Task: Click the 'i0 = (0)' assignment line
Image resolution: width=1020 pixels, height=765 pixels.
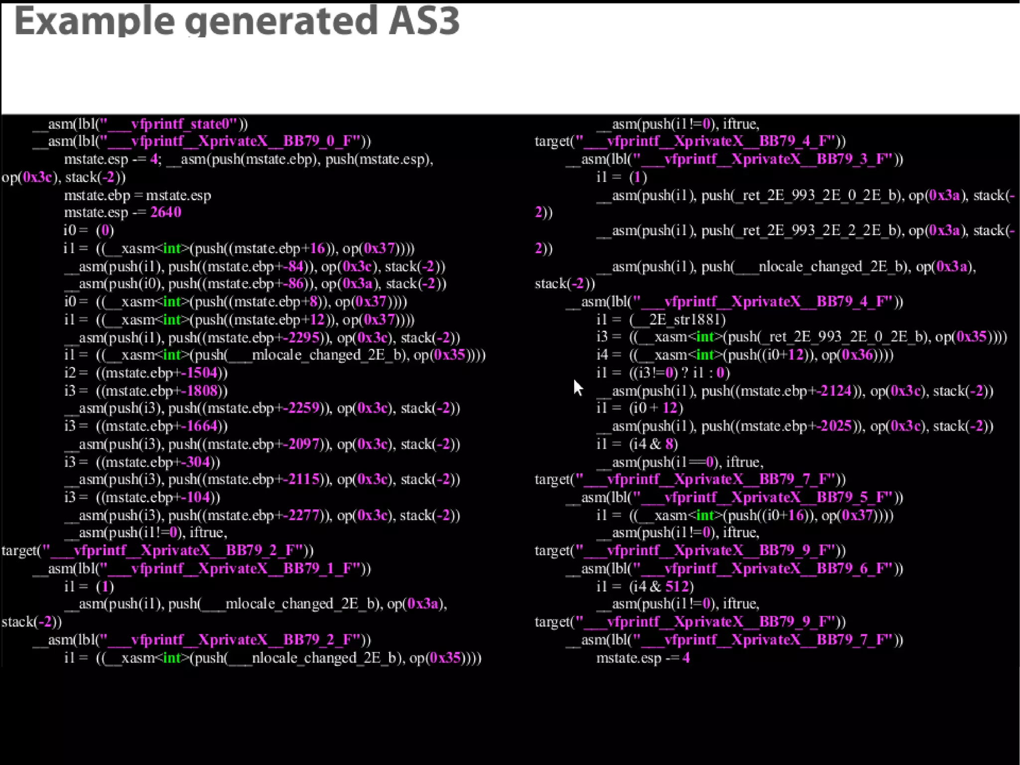Action: point(89,230)
